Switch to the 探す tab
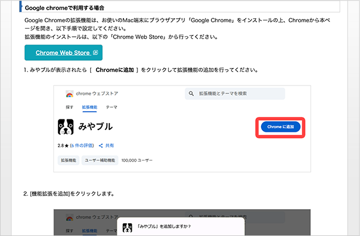 (70, 108)
